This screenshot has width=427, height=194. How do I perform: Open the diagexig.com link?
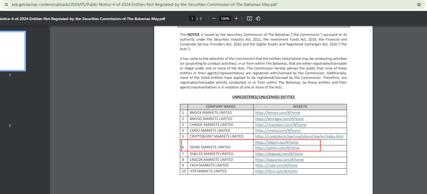(x=279, y=154)
